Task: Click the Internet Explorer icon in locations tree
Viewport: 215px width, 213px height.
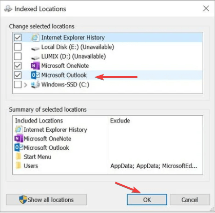Action: (35, 38)
